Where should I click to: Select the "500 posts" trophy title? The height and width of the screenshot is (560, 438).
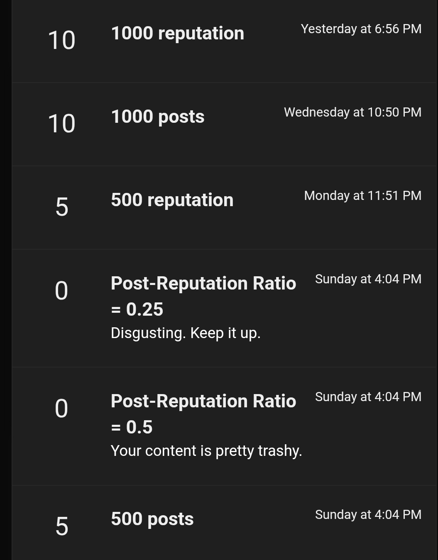point(152,519)
